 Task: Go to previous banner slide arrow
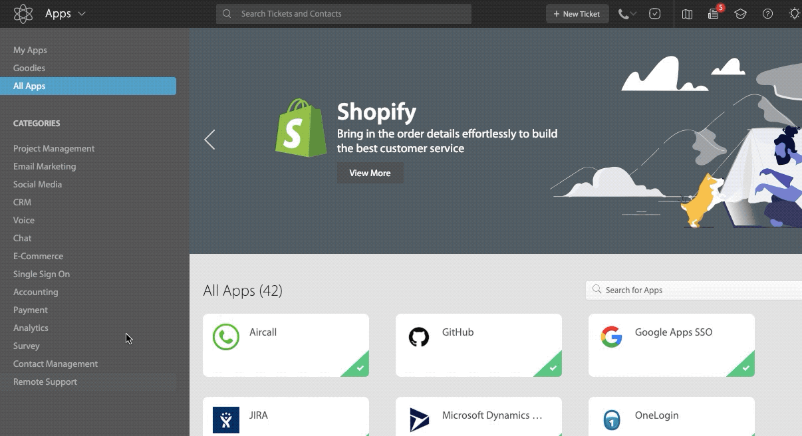click(209, 140)
